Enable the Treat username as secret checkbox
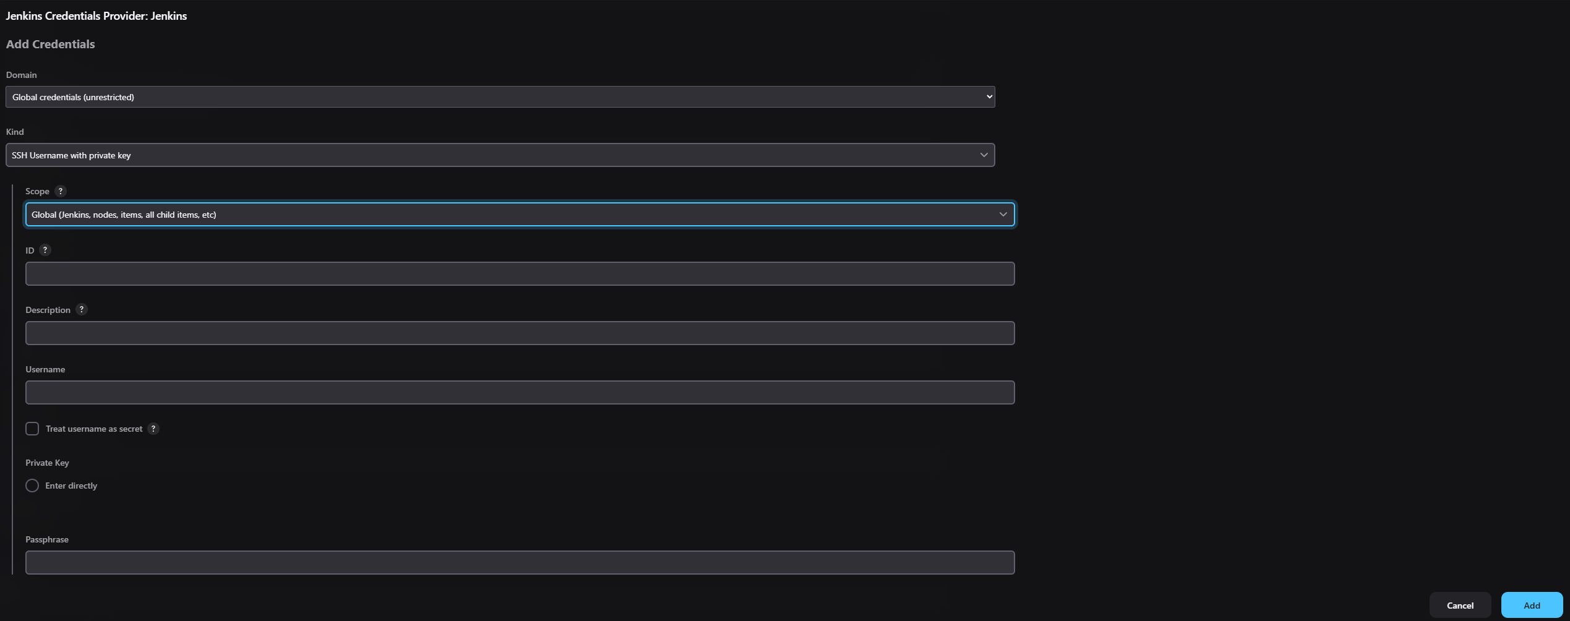This screenshot has height=621, width=1570. [x=32, y=429]
